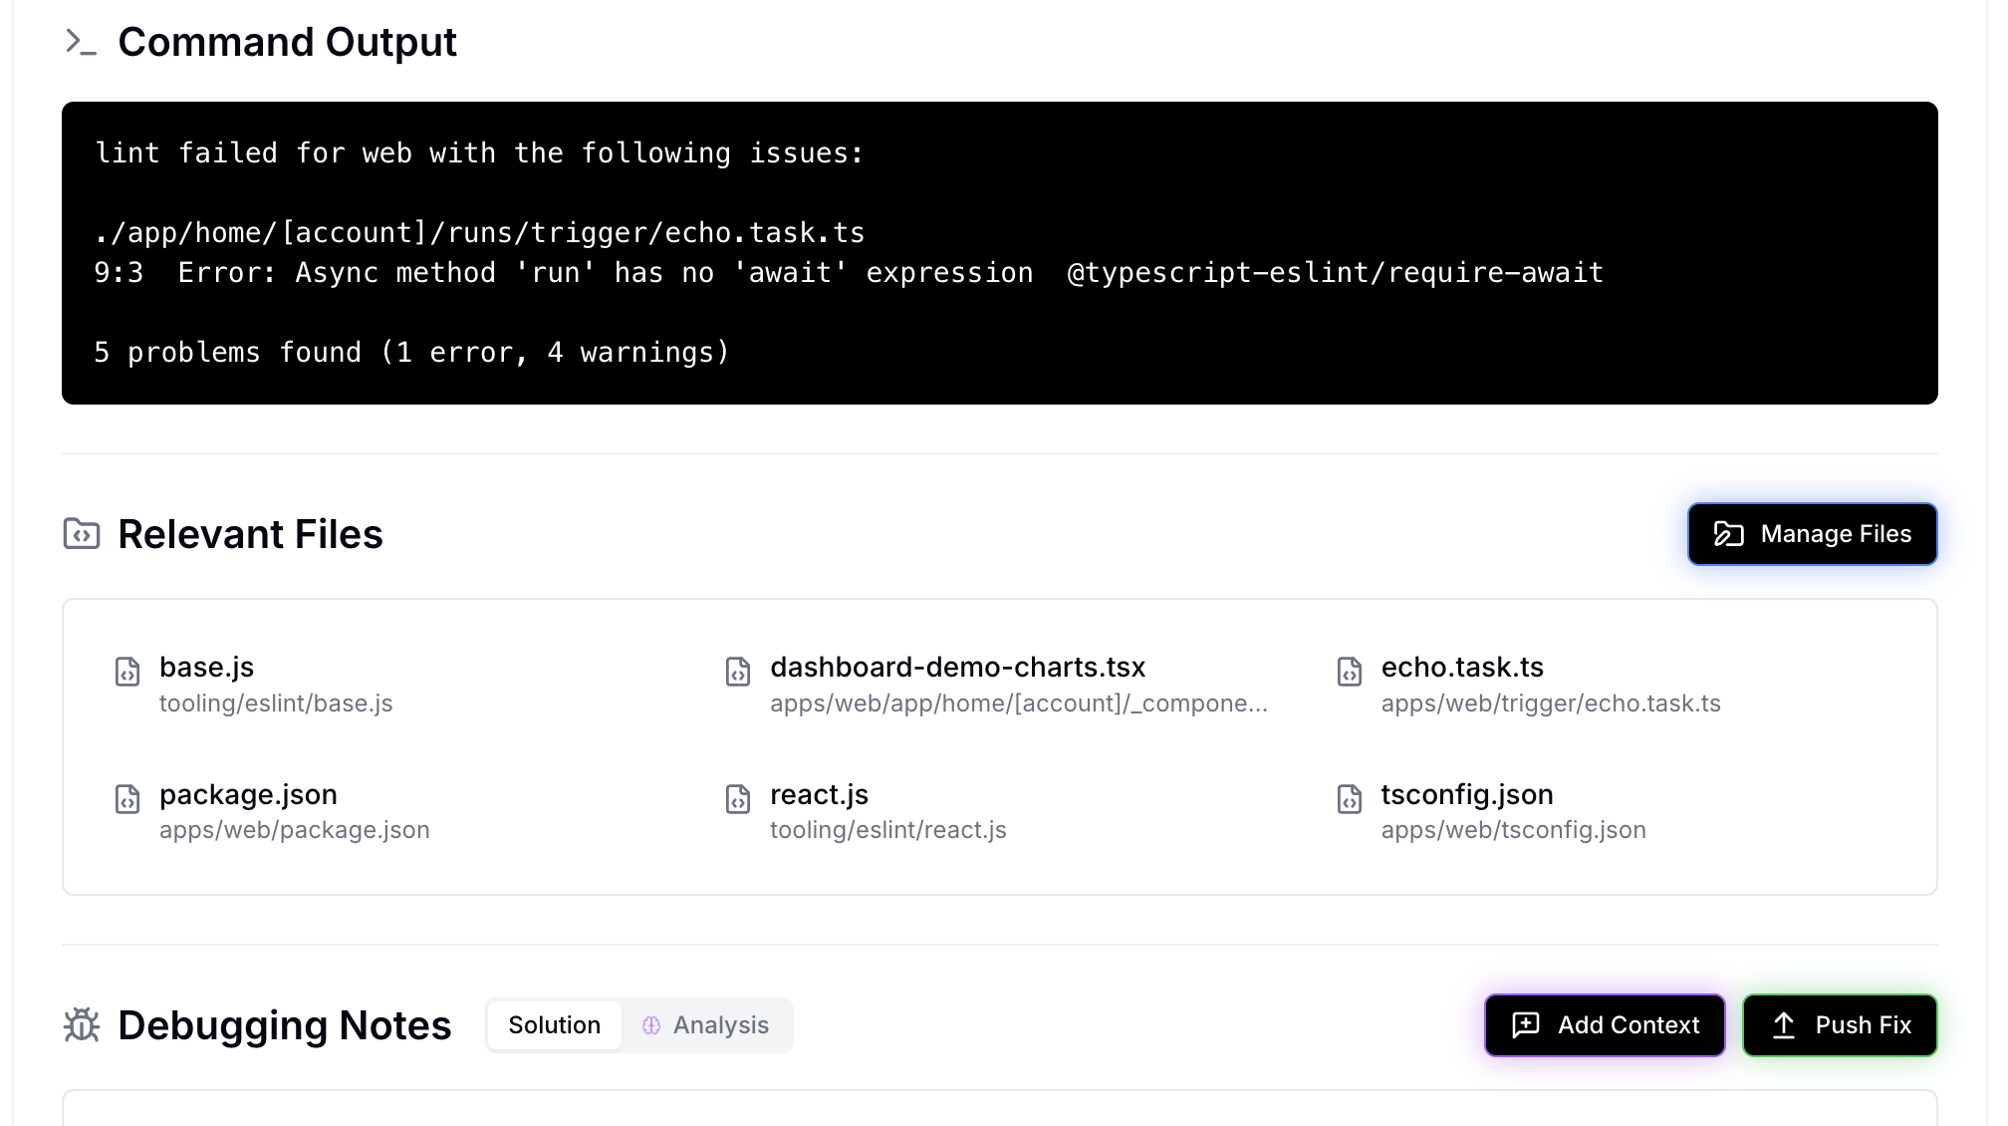The image size is (2008, 1126).
Task: Click the bug icon beside Debugging Notes
Action: [81, 1025]
